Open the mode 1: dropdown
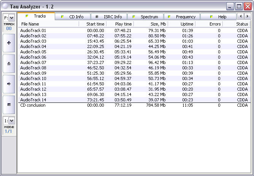 (x=11, y=121)
